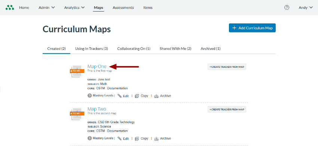Viewport: 318px width, 147px height.
Task: View Mastery Levels text for Map Two
Action: click(103, 138)
